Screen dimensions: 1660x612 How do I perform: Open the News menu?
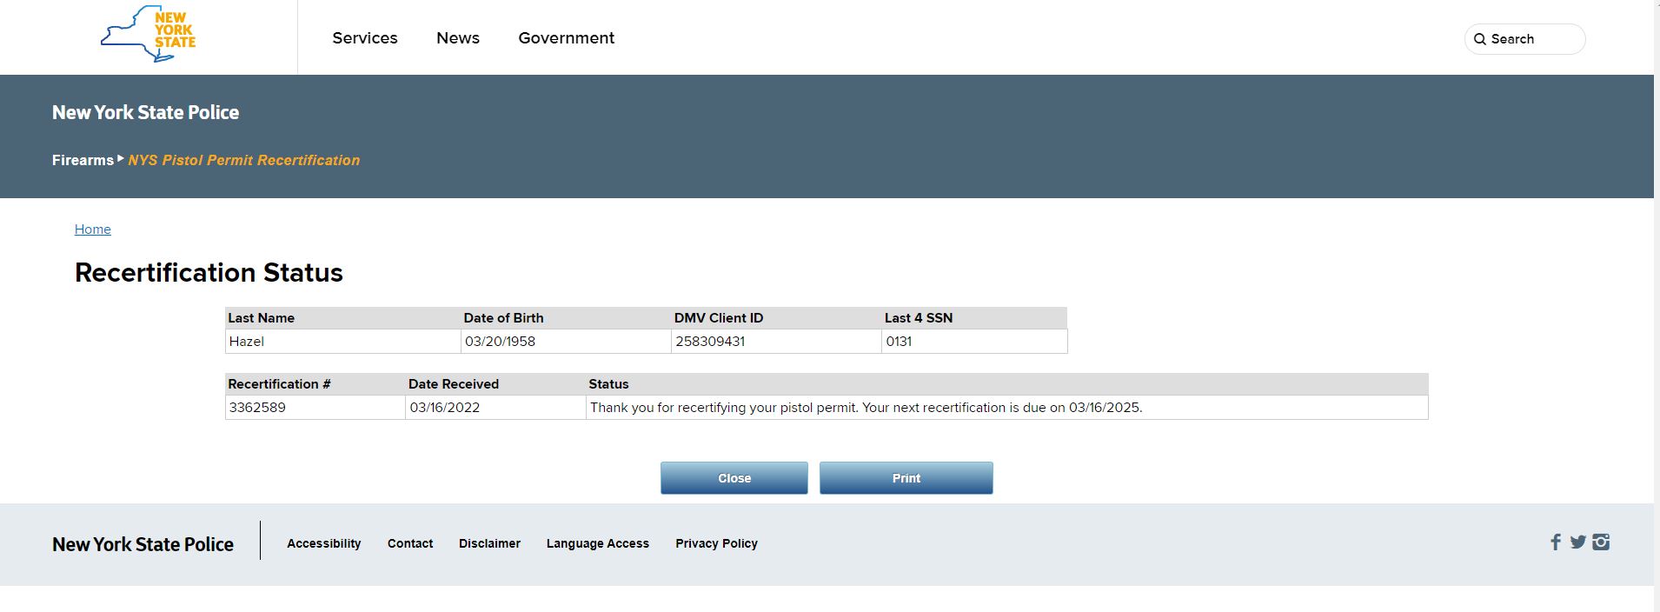tap(458, 38)
